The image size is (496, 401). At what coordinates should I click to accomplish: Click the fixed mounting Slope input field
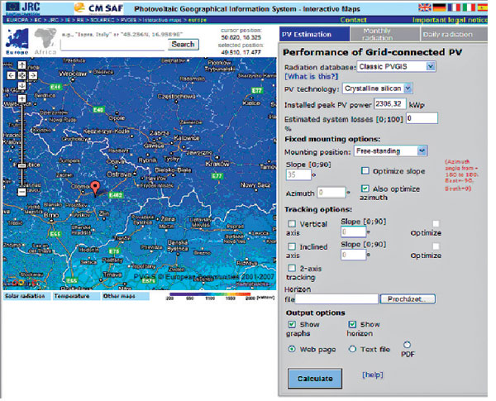298,174
